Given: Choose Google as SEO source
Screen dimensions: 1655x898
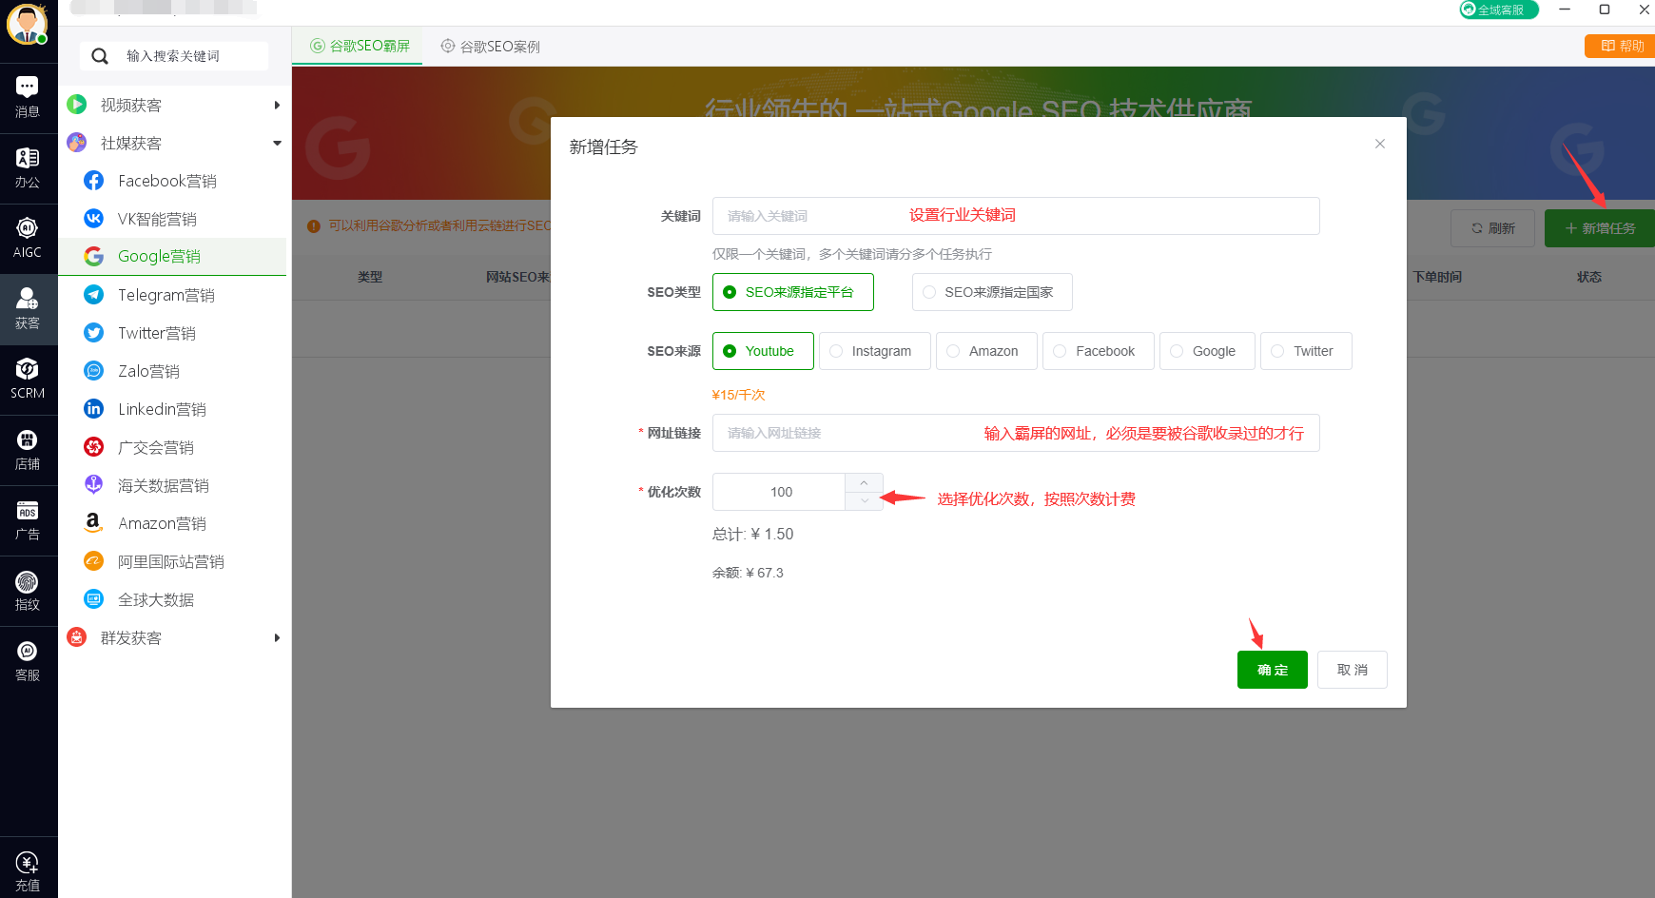Looking at the screenshot, I should 1207,351.
